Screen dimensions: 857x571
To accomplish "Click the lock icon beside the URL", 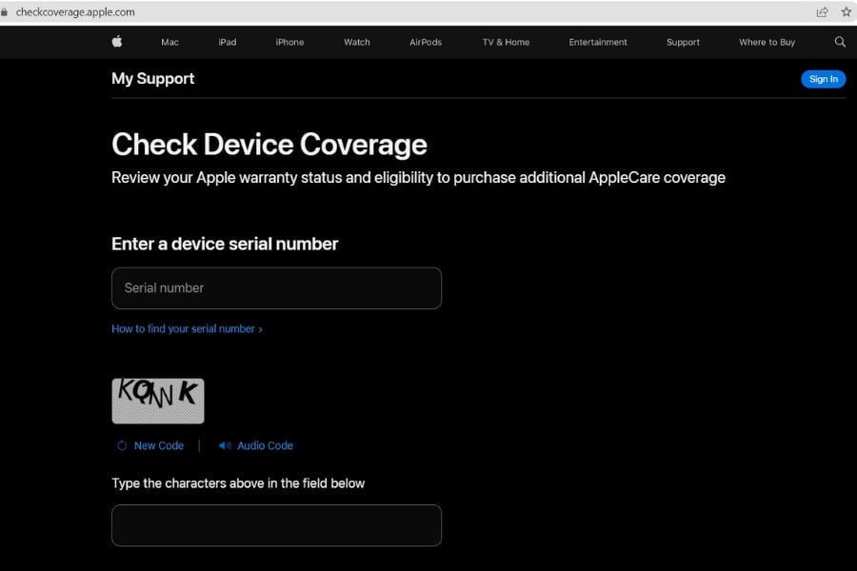I will point(6,12).
